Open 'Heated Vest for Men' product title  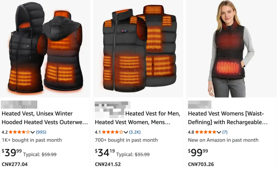138,118
